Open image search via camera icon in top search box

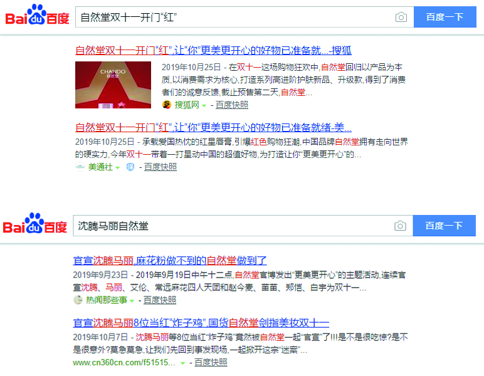click(401, 17)
